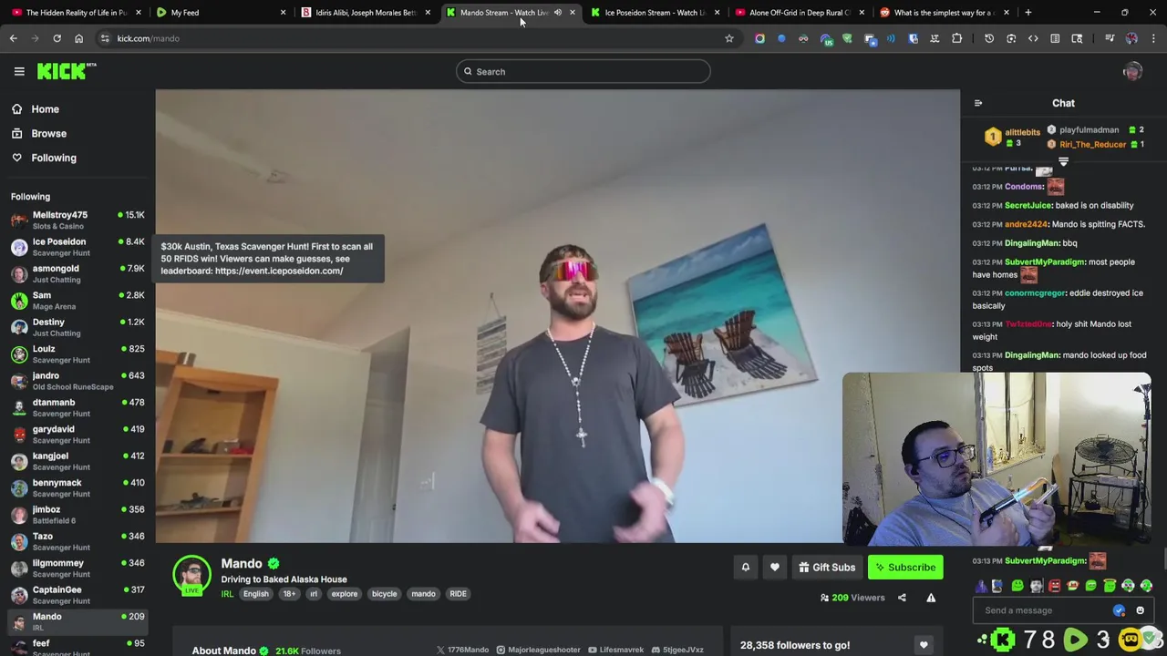Click the scavenger hunt leaderboard URL overlay
Image resolution: width=1167 pixels, height=656 pixels.
pyautogui.click(x=279, y=271)
